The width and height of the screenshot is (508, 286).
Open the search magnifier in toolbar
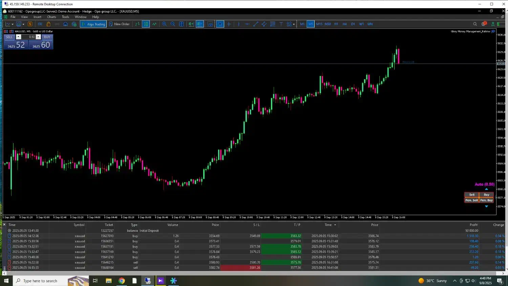click(x=475, y=24)
